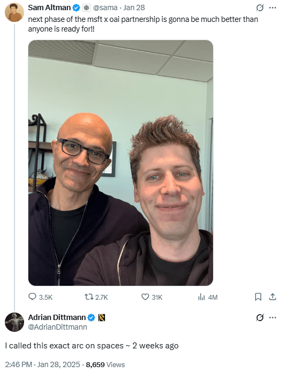Open view analytics showing 4M
The image size is (281, 373).
[201, 297]
